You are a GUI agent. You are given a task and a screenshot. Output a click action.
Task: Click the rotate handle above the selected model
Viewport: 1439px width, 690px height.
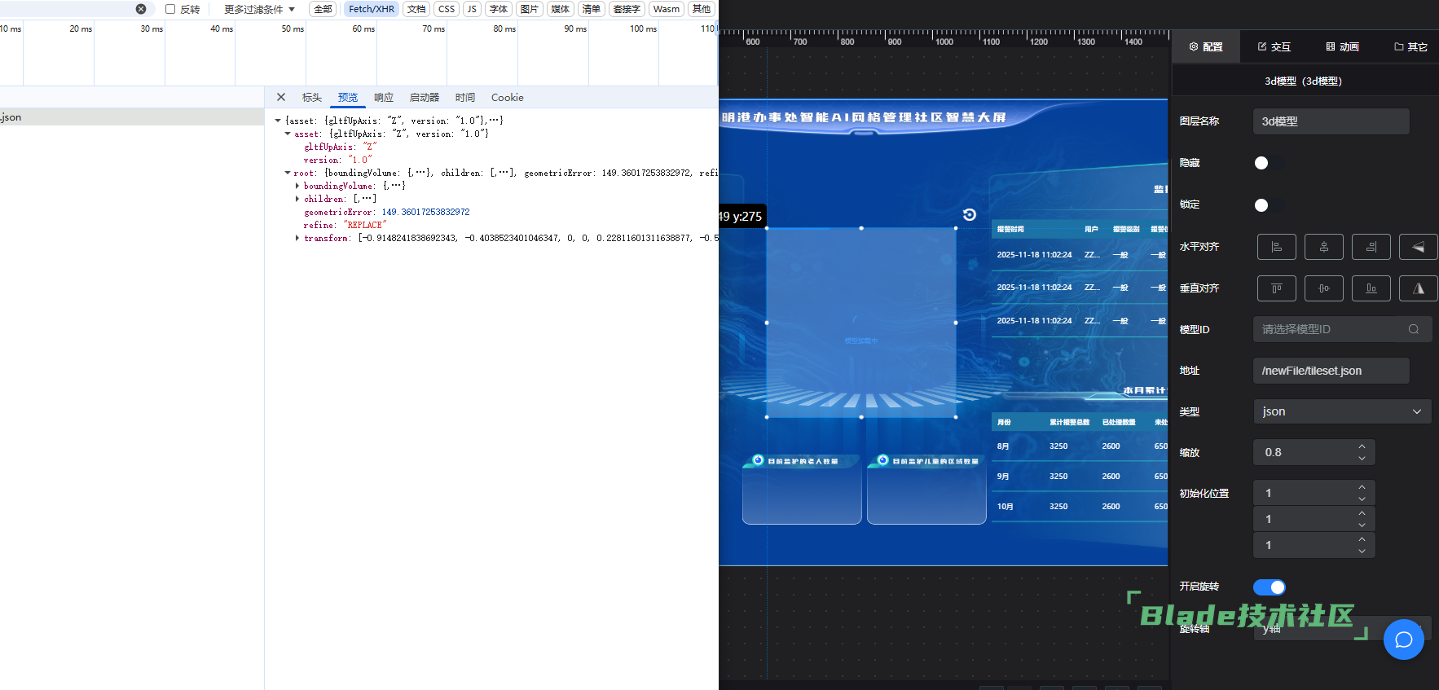pos(969,214)
